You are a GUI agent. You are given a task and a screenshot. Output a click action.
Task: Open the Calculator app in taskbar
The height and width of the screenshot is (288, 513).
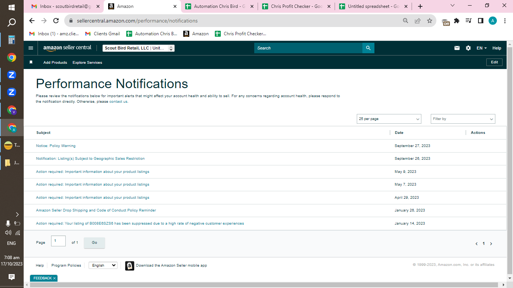click(x=12, y=40)
